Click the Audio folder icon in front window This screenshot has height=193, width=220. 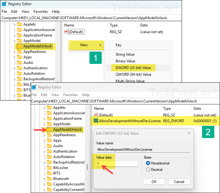coord(49,146)
